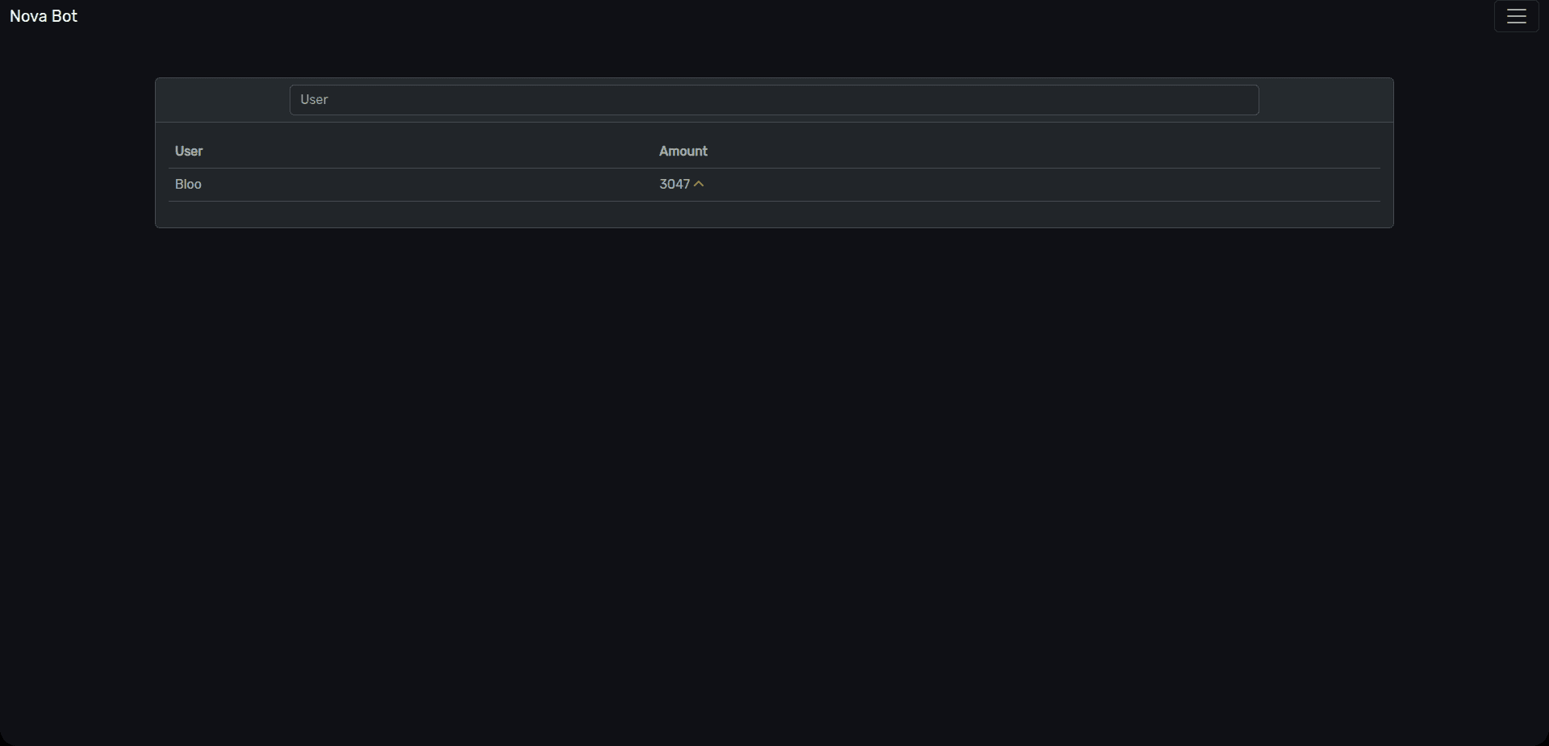The height and width of the screenshot is (746, 1549).
Task: Sort table by the User header
Action: (189, 152)
